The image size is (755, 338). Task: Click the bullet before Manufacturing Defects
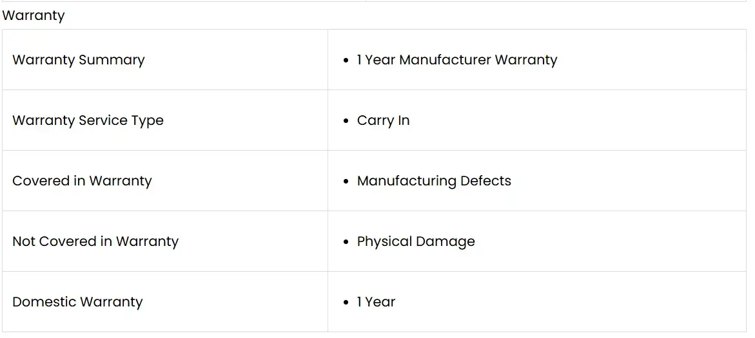click(347, 182)
